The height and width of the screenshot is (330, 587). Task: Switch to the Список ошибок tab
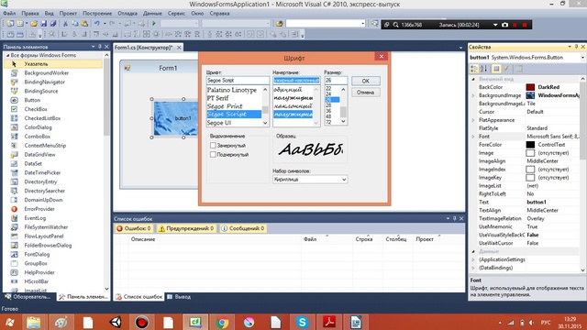click(x=138, y=297)
